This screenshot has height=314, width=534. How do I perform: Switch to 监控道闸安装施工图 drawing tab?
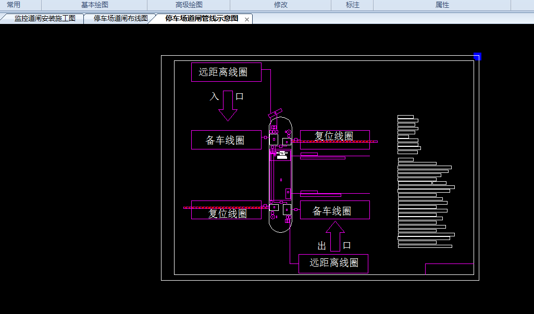point(44,18)
